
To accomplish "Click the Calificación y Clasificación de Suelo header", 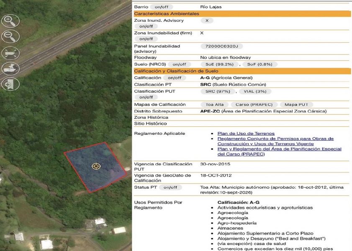I will pyautogui.click(x=242, y=71).
